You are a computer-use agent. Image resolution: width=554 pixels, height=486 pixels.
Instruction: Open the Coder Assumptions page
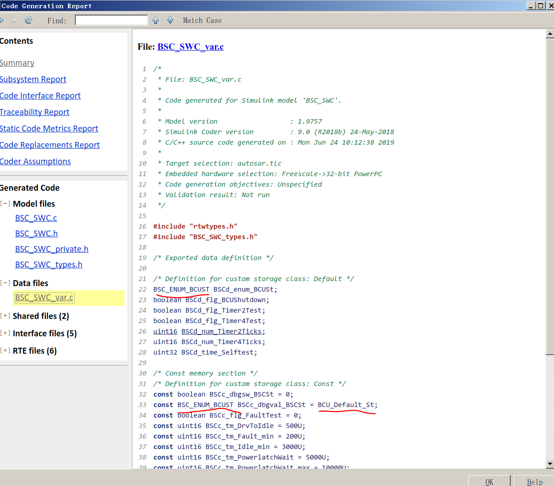35,162
